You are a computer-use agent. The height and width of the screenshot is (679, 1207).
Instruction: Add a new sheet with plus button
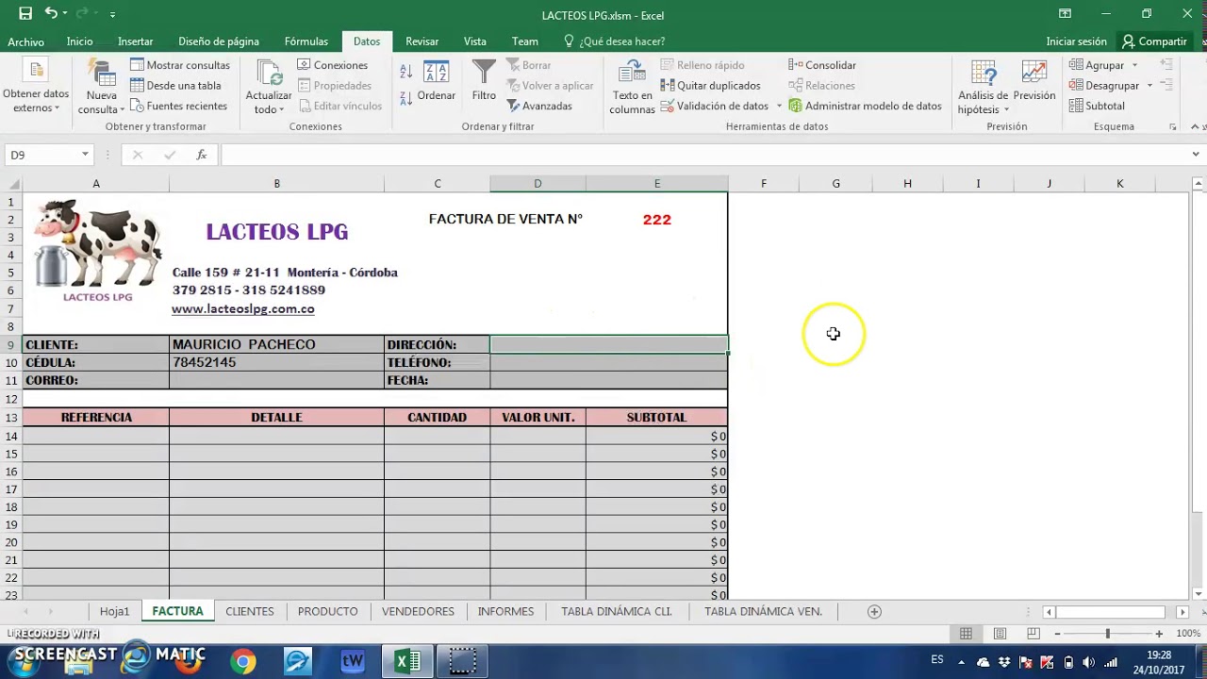(x=874, y=611)
